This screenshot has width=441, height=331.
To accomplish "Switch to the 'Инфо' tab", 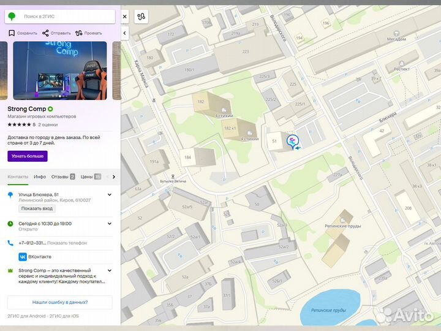I will point(40,177).
